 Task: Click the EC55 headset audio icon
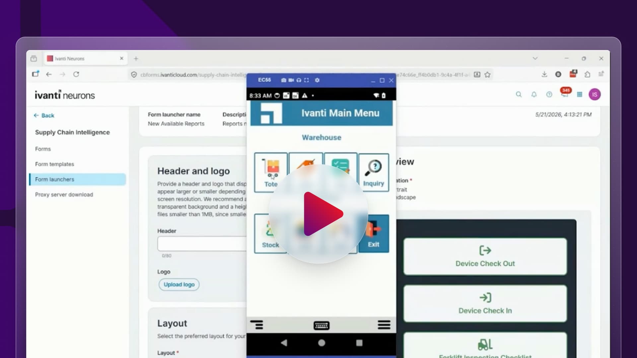coord(299,80)
